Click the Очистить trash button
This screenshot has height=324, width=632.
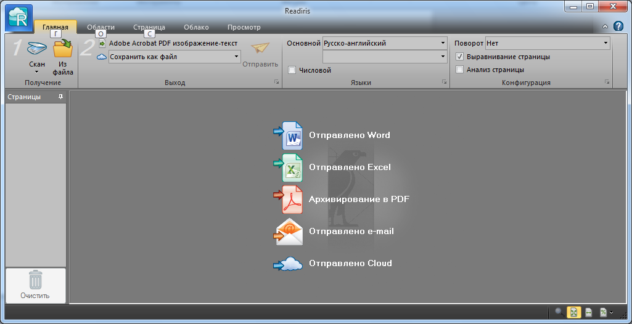point(36,285)
